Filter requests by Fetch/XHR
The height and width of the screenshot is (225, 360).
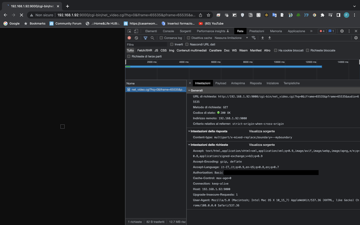[145, 50]
